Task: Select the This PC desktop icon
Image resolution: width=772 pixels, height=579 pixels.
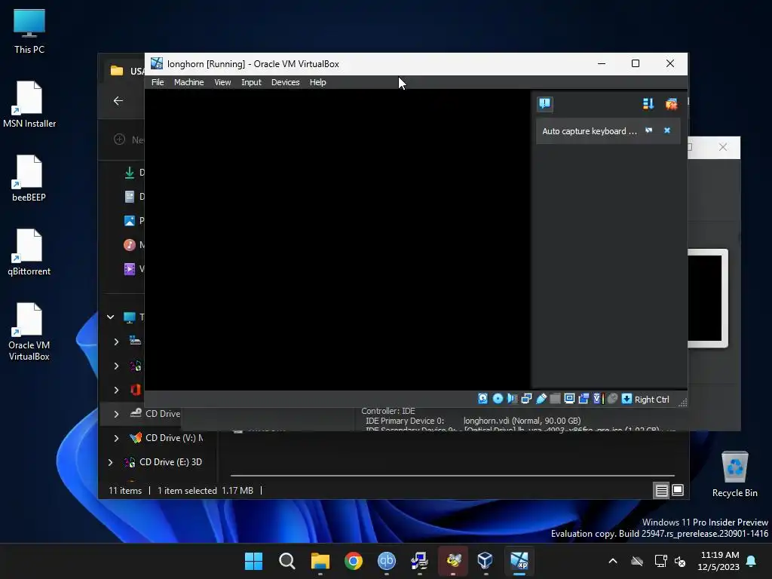Action: 29,32
